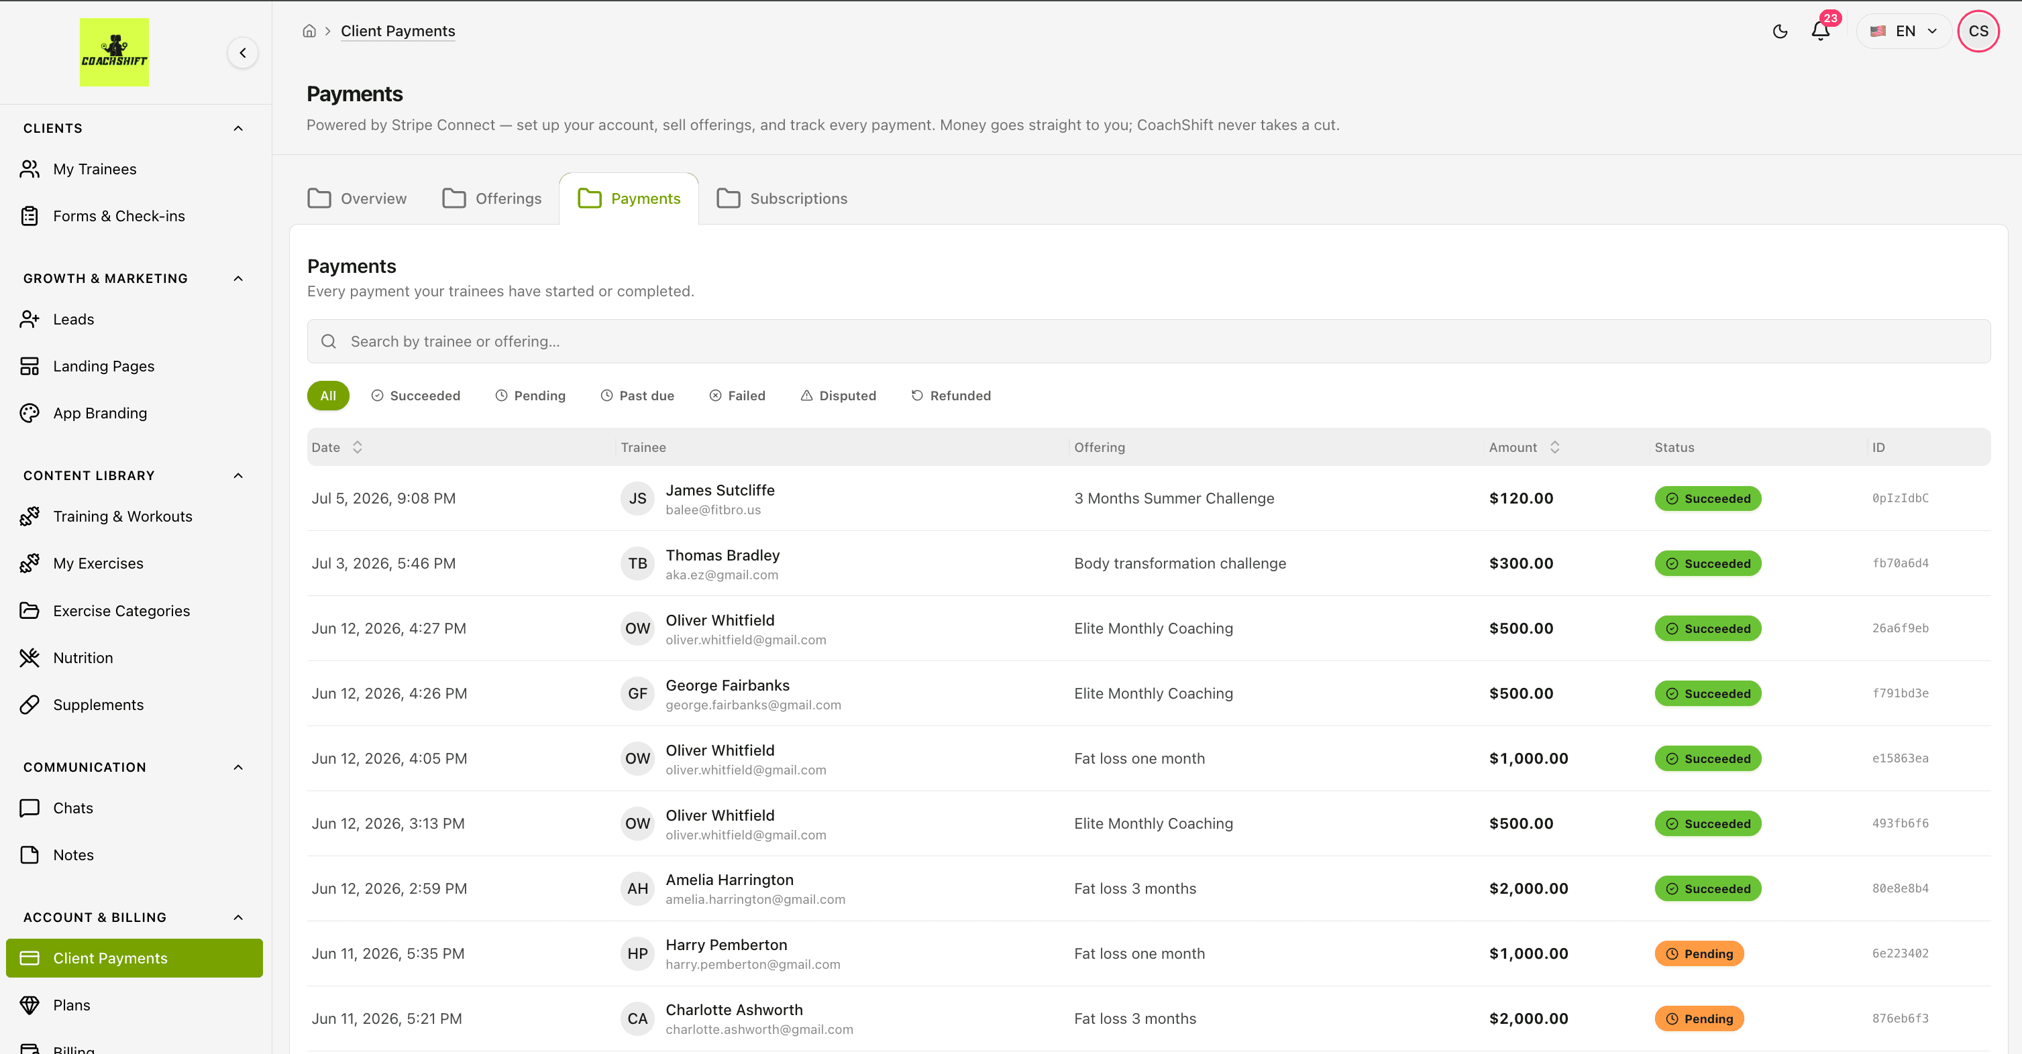2022x1054 pixels.
Task: Filter payments by Failed
Action: pos(737,396)
